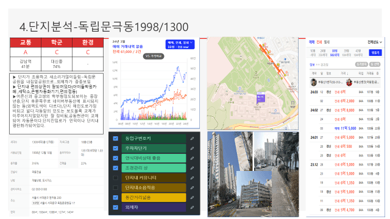Check the 단지내 커뮤니티 checkbox
The image size is (390, 219).
[x=115, y=178]
